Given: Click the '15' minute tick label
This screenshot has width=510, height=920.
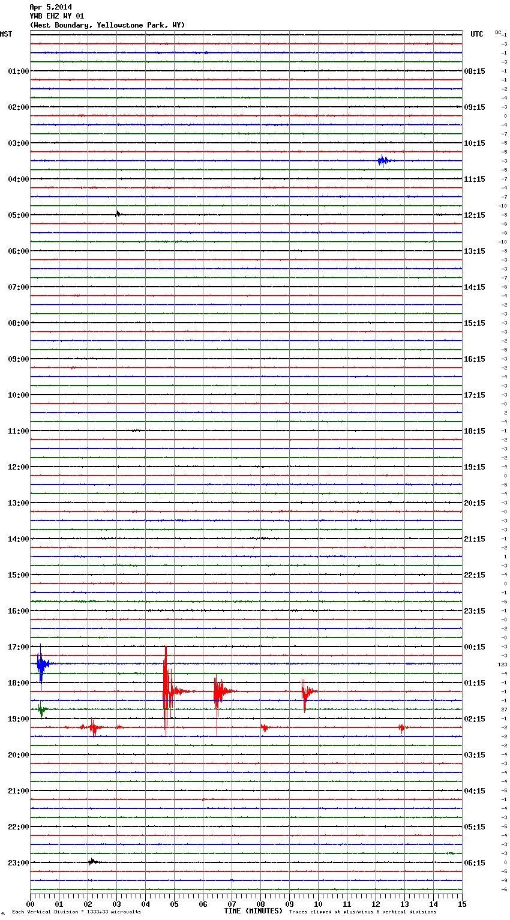Looking at the screenshot, I should (462, 904).
